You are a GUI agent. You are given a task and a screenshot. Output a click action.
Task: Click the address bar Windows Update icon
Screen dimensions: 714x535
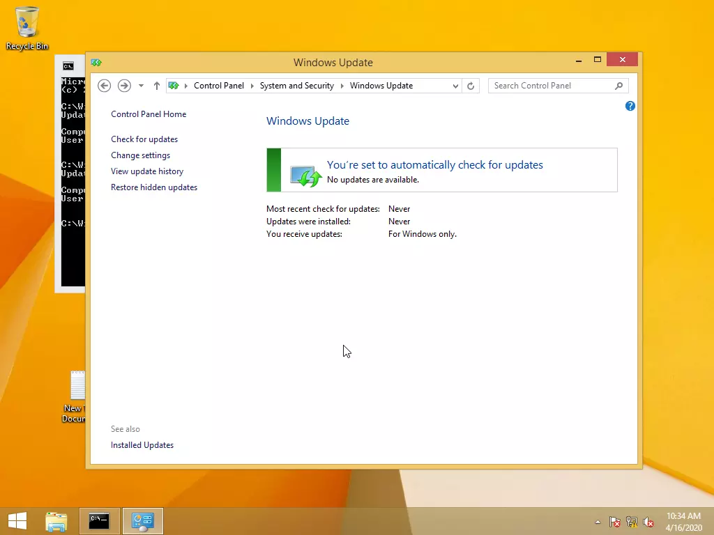(x=174, y=86)
